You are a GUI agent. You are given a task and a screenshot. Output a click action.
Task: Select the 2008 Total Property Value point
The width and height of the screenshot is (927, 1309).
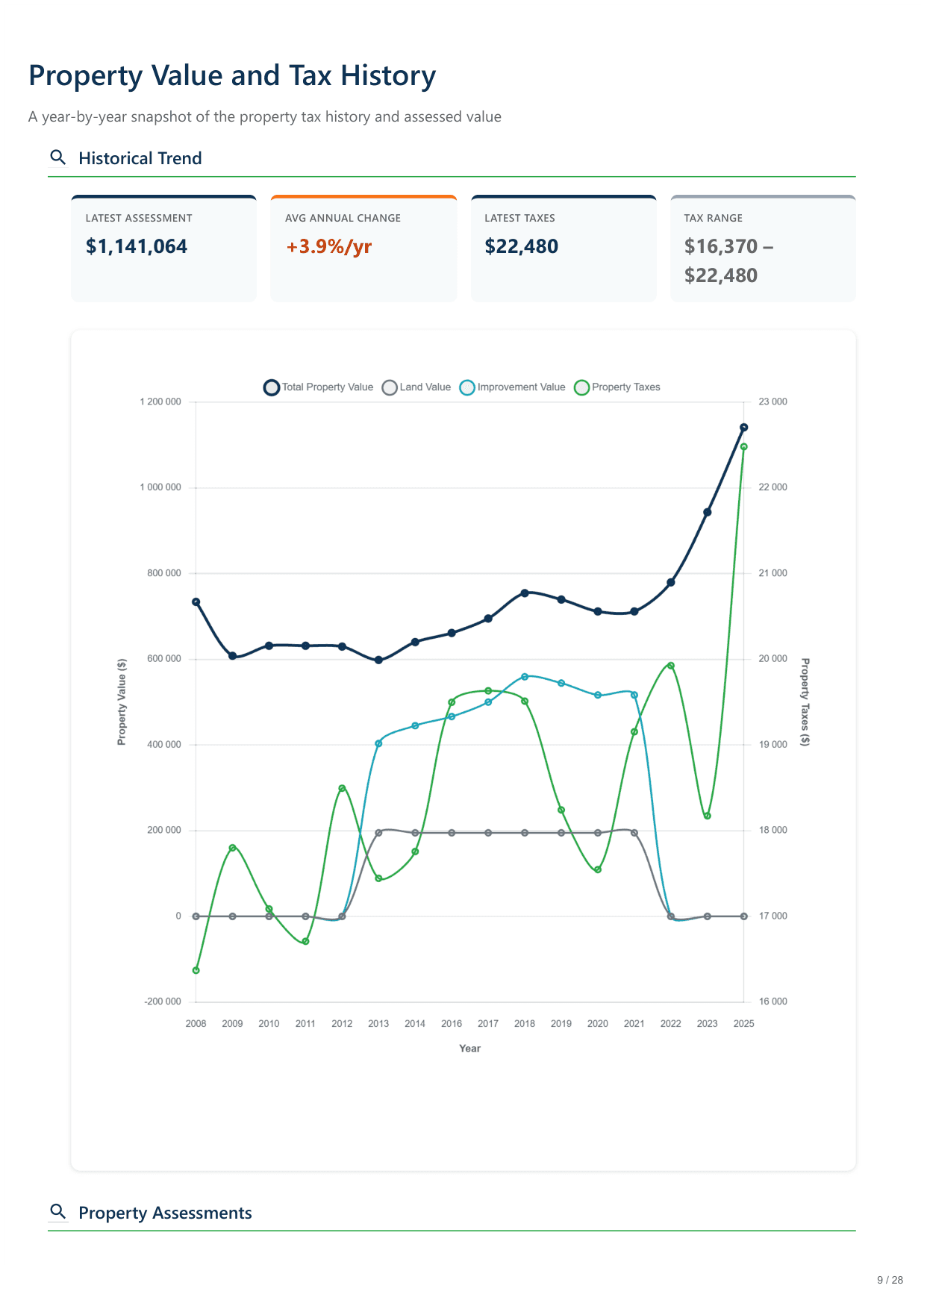point(196,602)
